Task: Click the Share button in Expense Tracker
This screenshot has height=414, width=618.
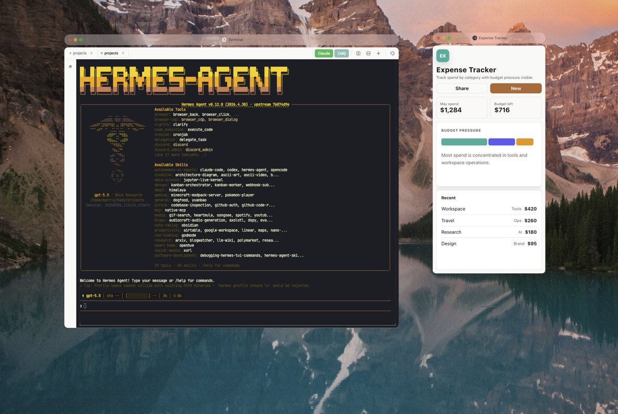Action: point(462,88)
